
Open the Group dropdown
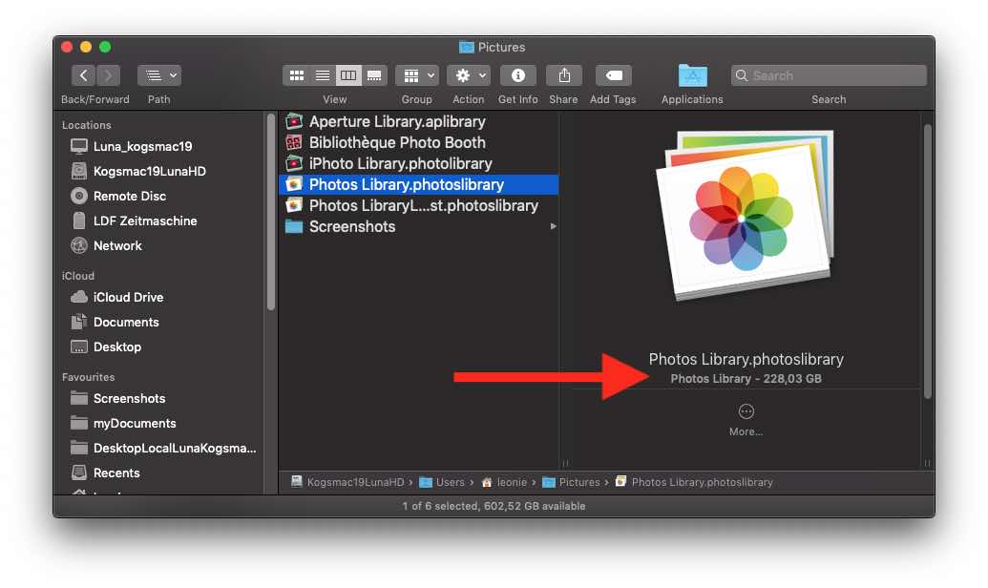(x=417, y=75)
